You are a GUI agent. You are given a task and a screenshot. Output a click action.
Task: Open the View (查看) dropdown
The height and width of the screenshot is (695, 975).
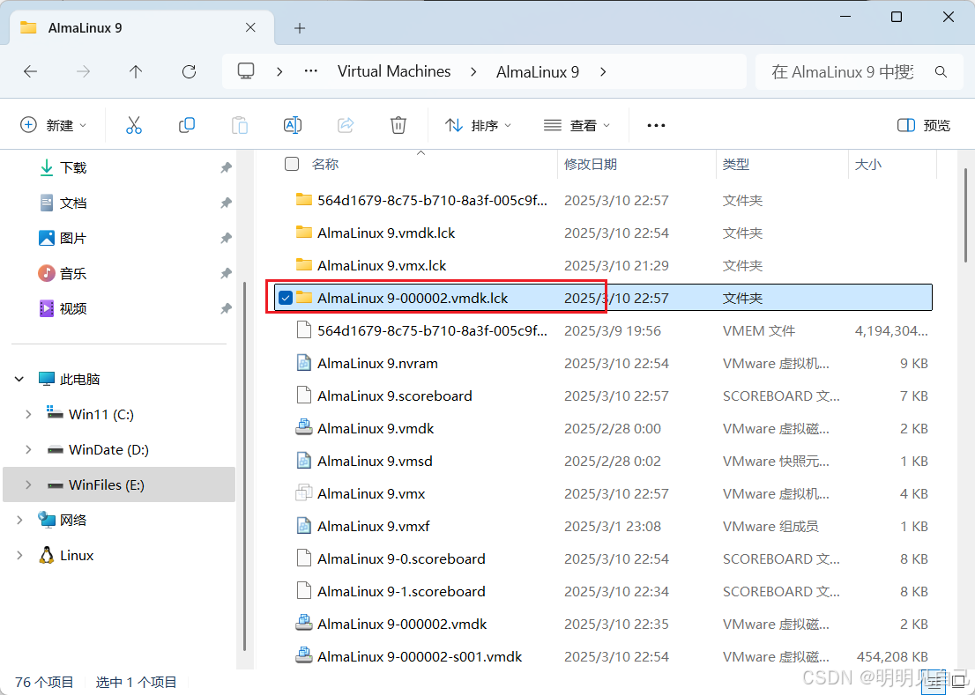point(577,125)
